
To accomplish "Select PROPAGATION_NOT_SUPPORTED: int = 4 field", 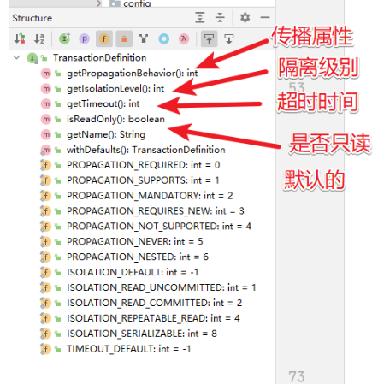I will coord(159,227).
